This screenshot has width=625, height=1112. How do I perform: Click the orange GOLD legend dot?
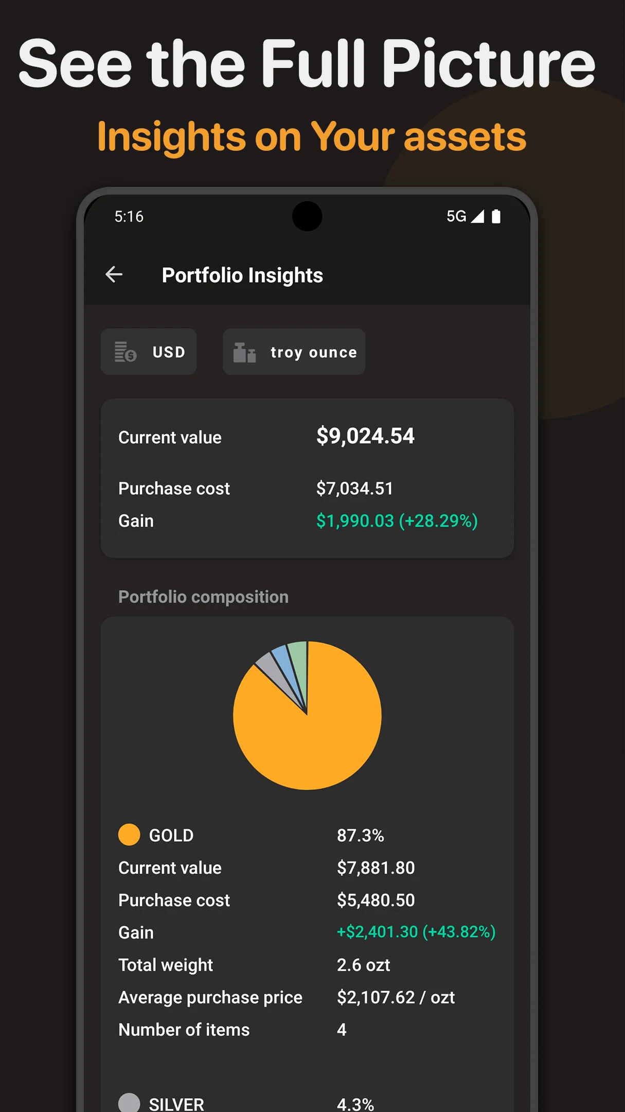click(129, 835)
